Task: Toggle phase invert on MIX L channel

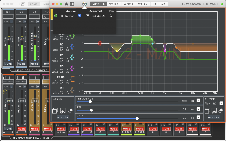Action: tap(12, 22)
